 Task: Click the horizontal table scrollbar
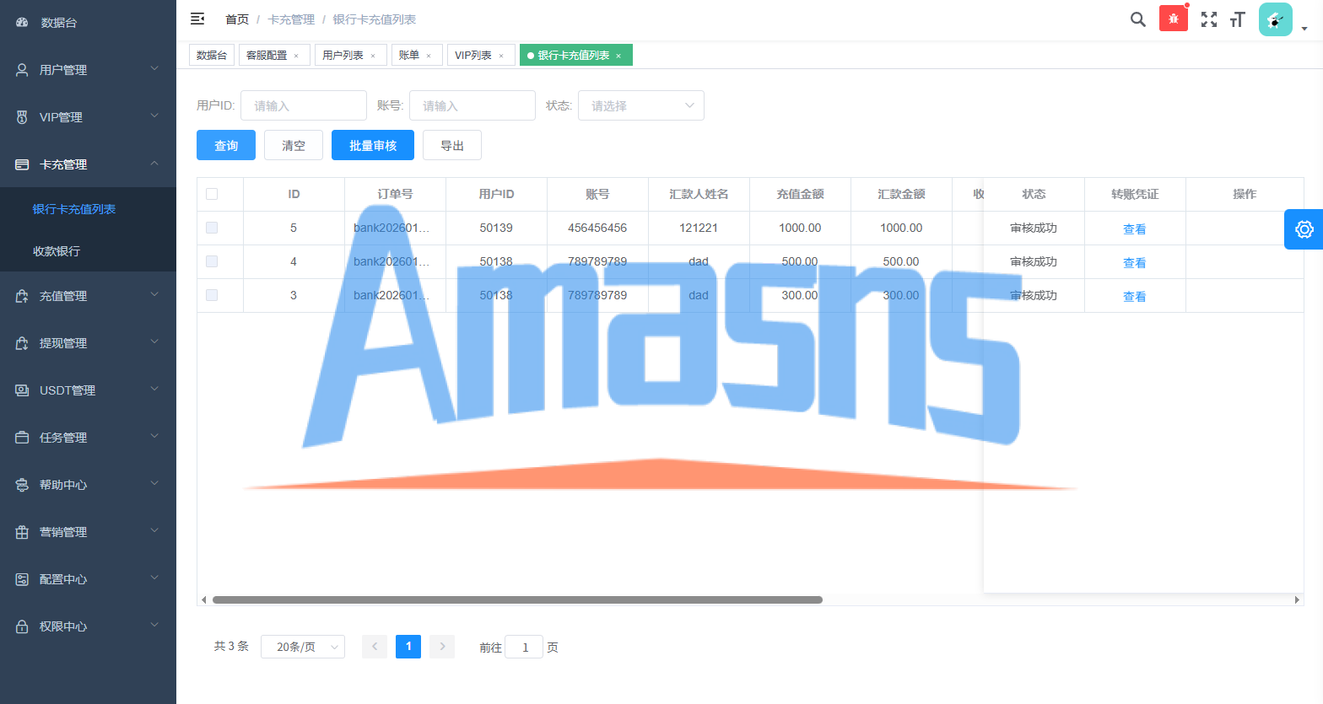coord(517,599)
